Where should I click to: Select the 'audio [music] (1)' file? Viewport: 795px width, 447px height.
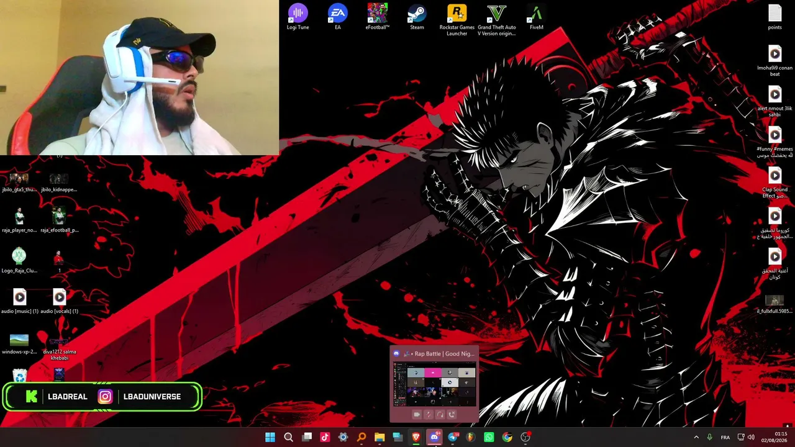[x=19, y=302]
